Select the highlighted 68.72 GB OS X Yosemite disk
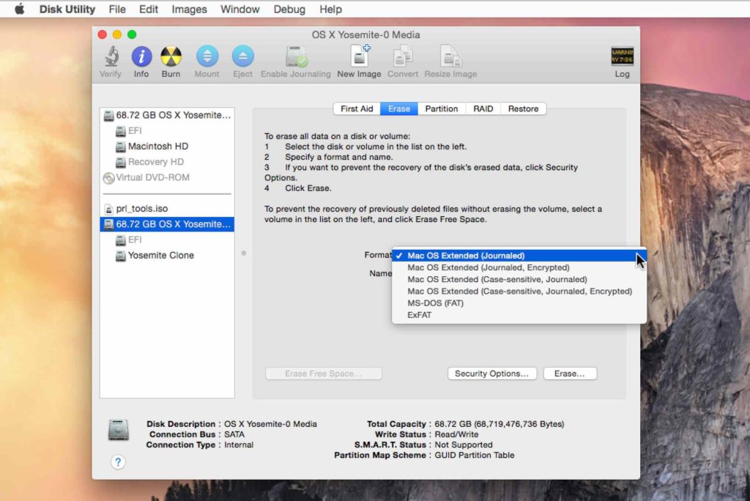 pos(167,224)
